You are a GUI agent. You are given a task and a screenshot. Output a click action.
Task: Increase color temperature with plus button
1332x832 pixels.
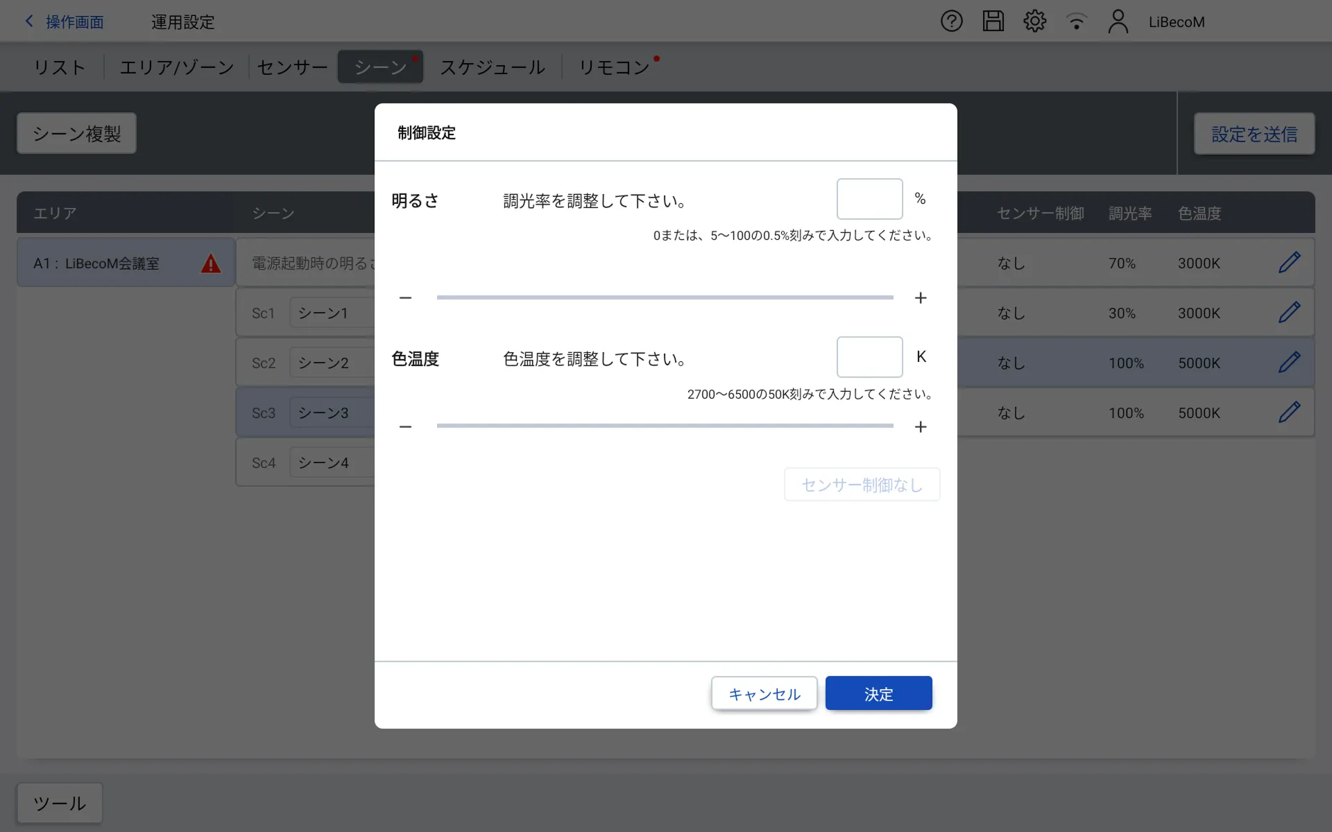pos(921,427)
